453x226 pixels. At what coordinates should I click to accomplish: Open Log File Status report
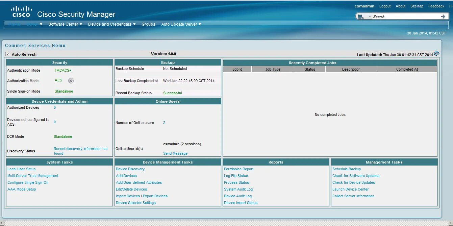[236, 176]
